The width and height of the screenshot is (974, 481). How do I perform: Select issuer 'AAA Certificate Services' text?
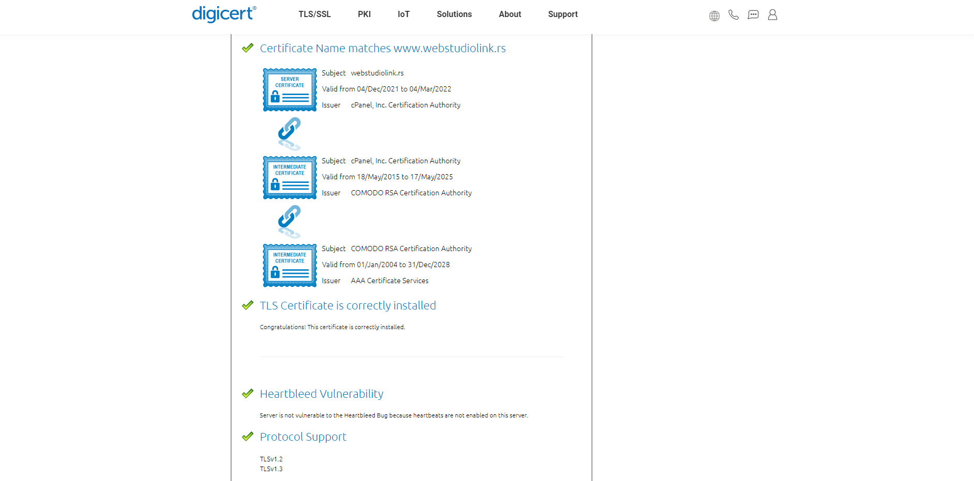pyautogui.click(x=390, y=281)
